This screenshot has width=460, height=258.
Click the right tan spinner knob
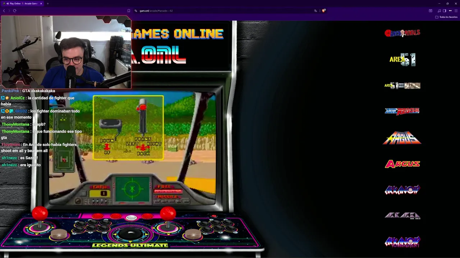click(193, 234)
